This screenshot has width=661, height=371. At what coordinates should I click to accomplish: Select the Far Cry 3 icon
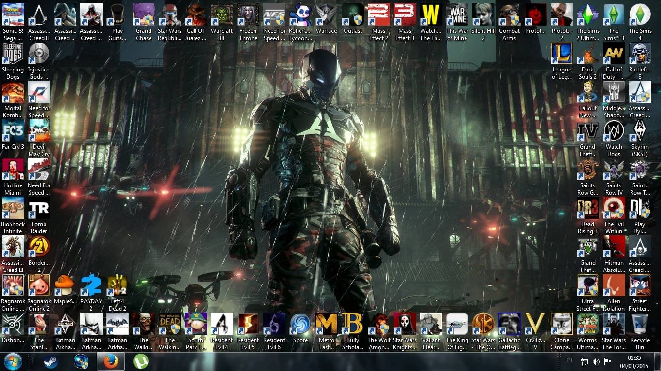(x=13, y=130)
